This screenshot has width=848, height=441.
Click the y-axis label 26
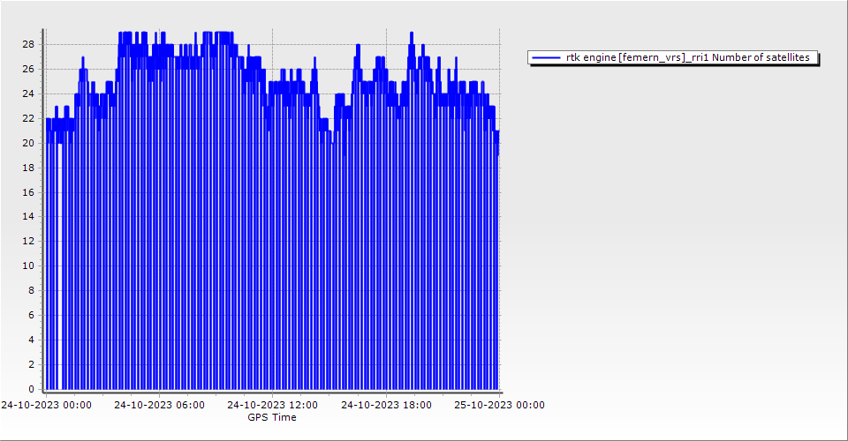point(28,69)
